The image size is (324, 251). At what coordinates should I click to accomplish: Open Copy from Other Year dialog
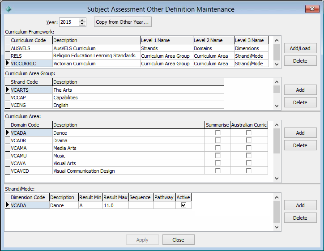click(x=123, y=22)
